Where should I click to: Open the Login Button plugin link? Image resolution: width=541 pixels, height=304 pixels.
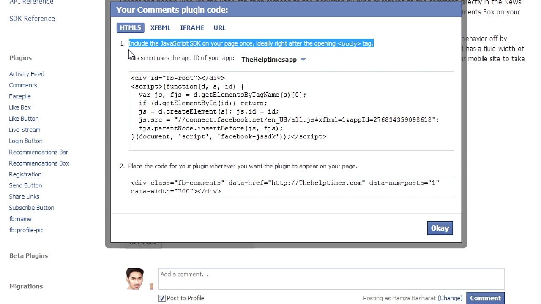coord(26,141)
